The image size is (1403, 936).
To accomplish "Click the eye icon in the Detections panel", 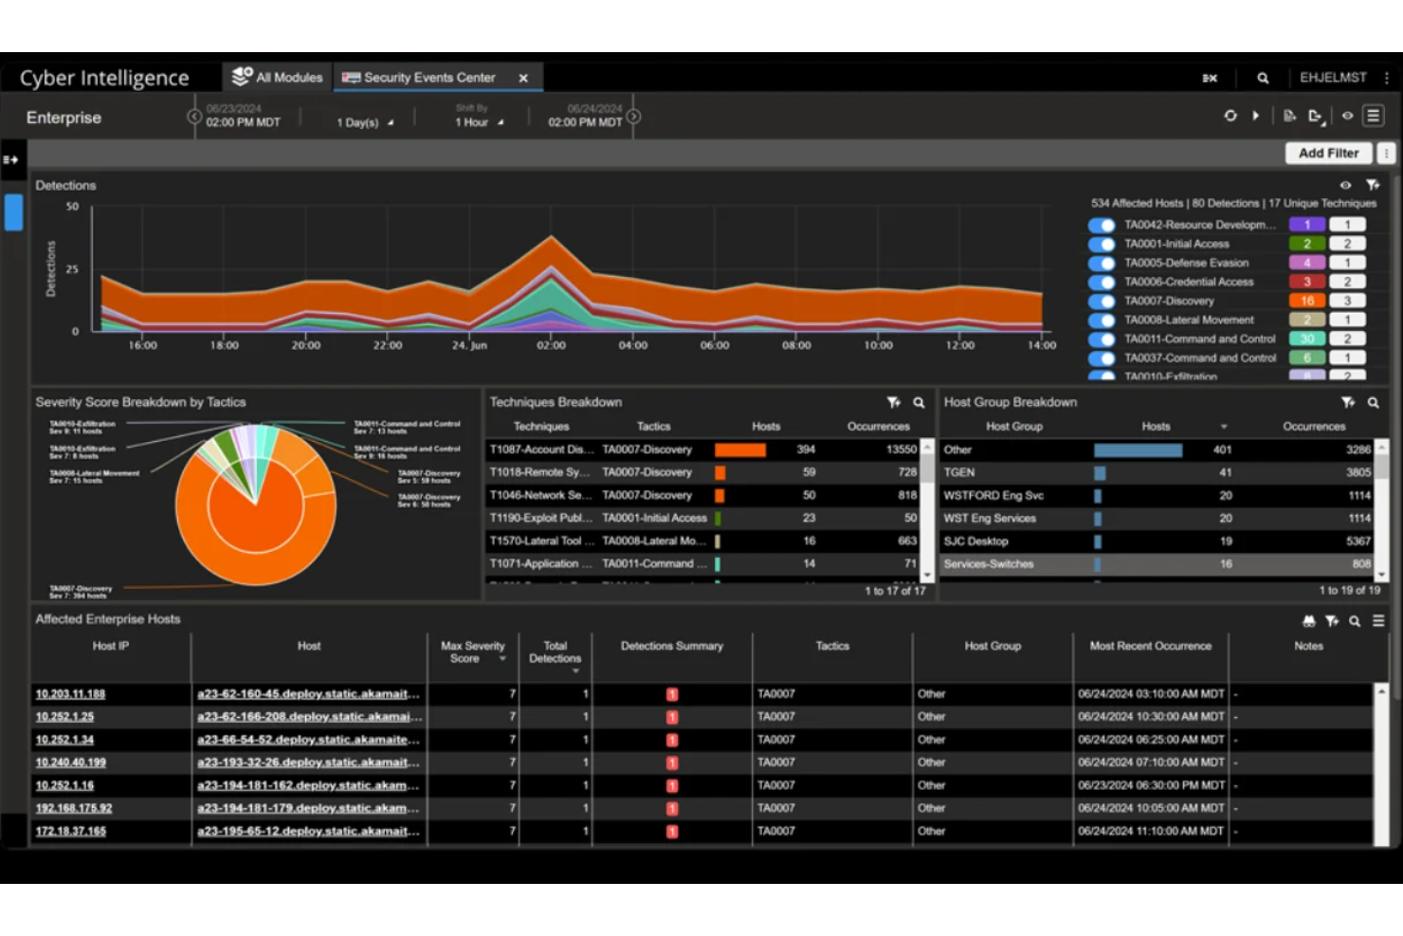I will 1346,186.
